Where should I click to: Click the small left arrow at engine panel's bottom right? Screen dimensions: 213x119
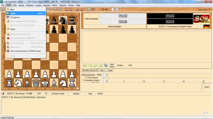204,113
